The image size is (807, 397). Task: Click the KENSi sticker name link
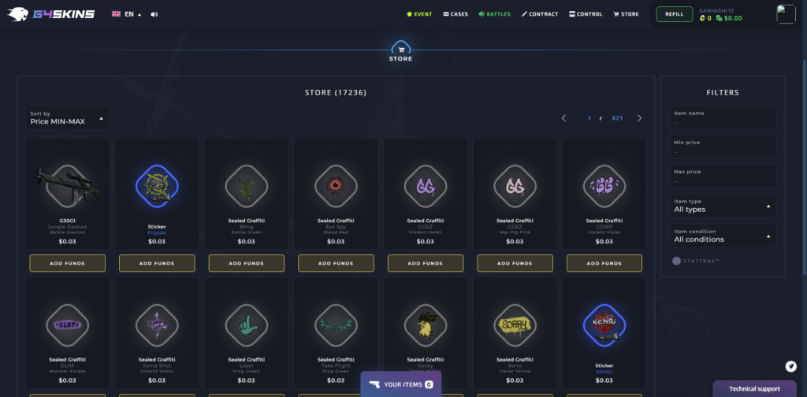pos(604,372)
